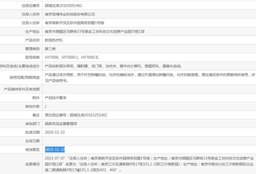Click the 注册人名称 row label
Screen dimensions: 256x174
[x=31, y=14]
